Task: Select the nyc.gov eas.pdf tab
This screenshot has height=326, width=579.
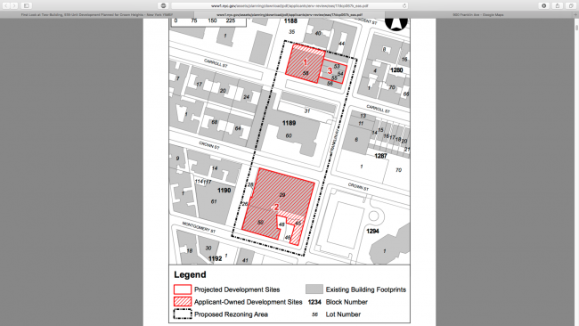Action: [x=289, y=15]
